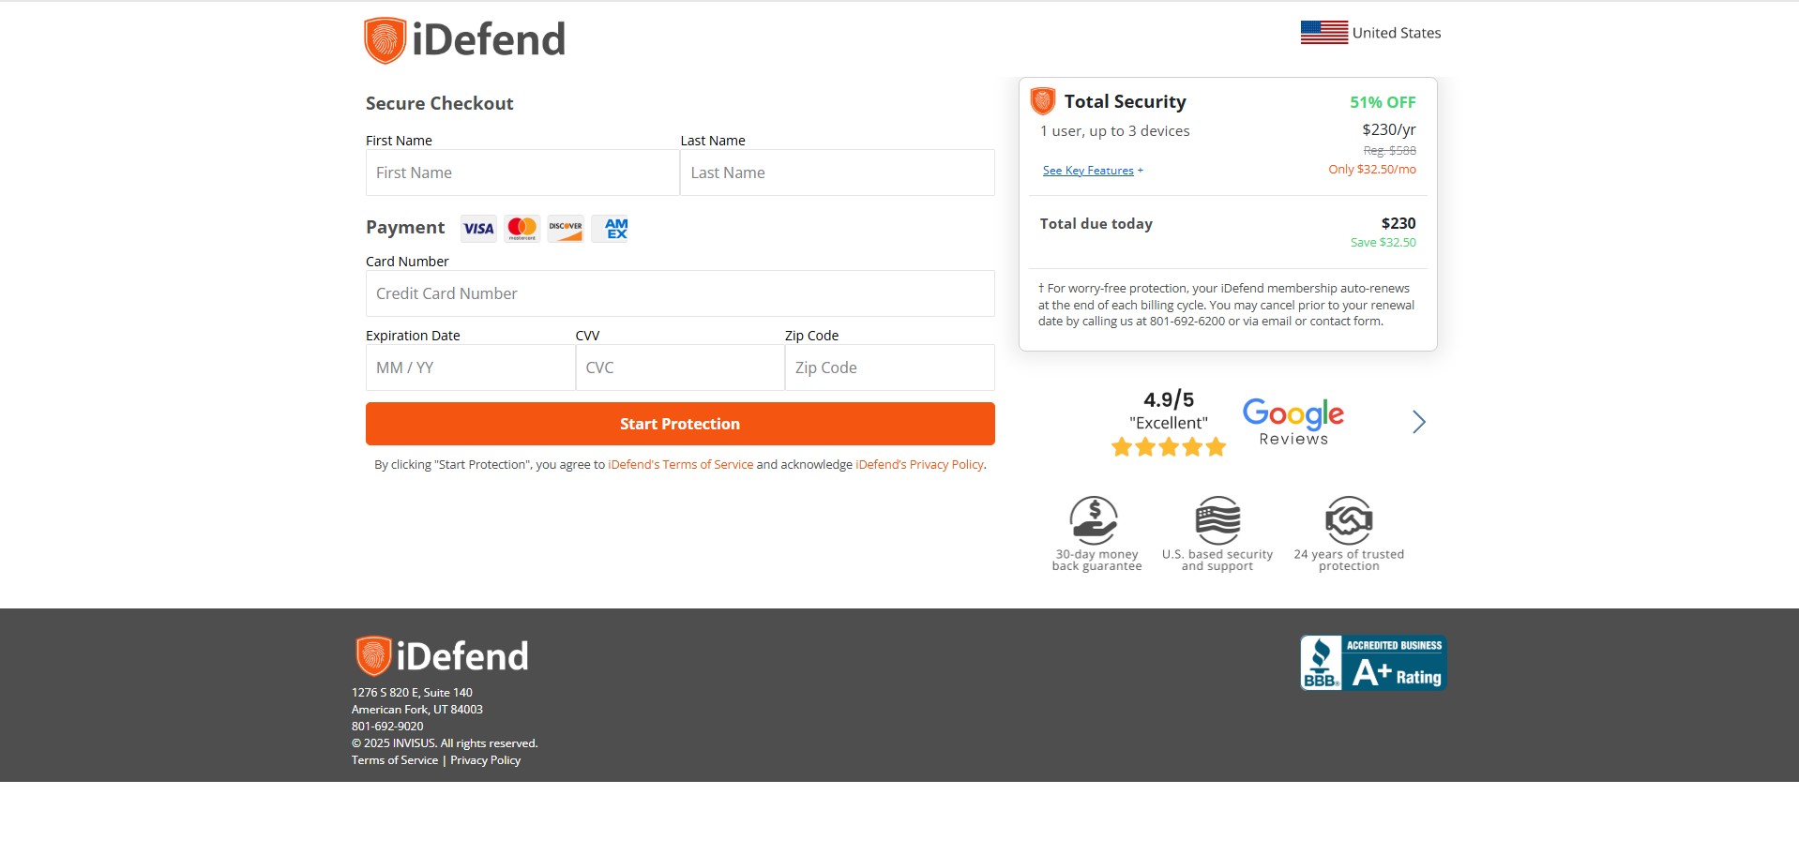Click the Credit Card Number field
This screenshot has width=1799, height=855.
click(679, 293)
